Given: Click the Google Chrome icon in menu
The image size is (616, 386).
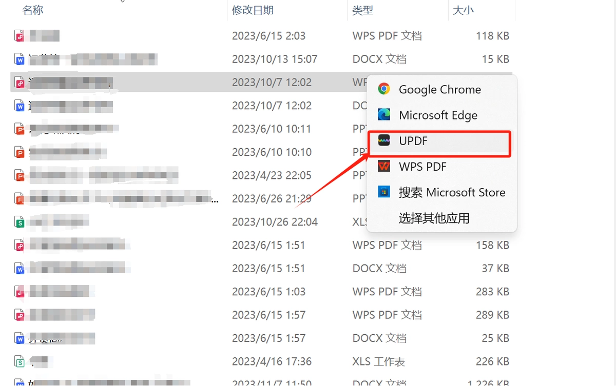Looking at the screenshot, I should coord(383,89).
